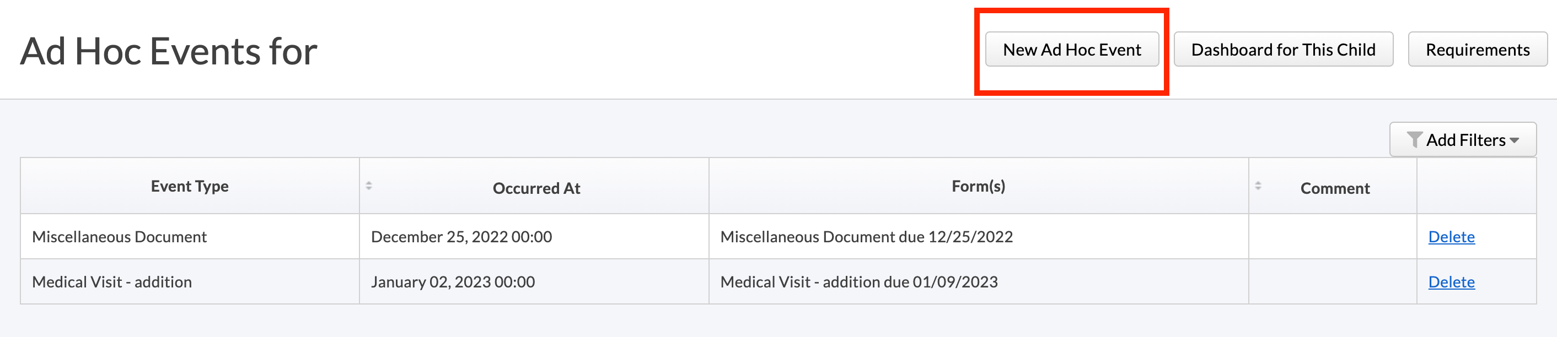Click the funnel filter icon
The height and width of the screenshot is (337, 1557).
(1414, 139)
